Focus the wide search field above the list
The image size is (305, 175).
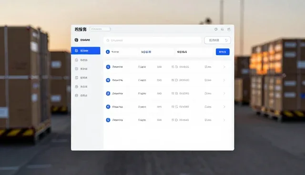[152, 40]
